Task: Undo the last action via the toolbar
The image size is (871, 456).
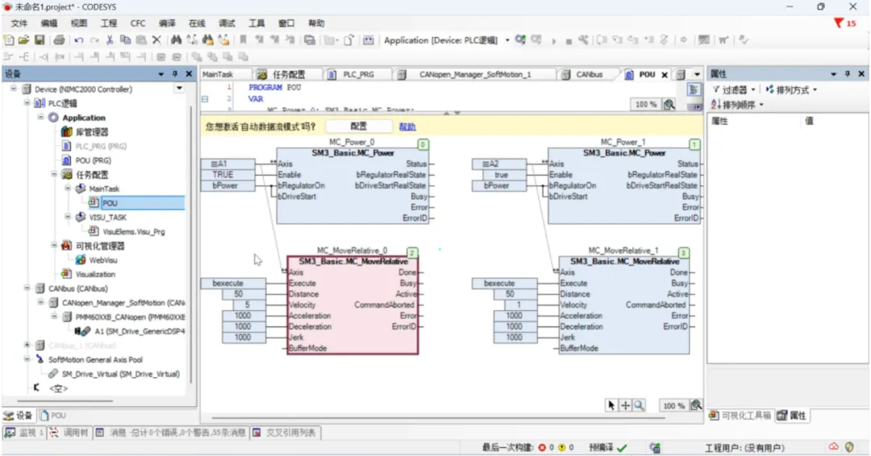Action: [x=79, y=40]
